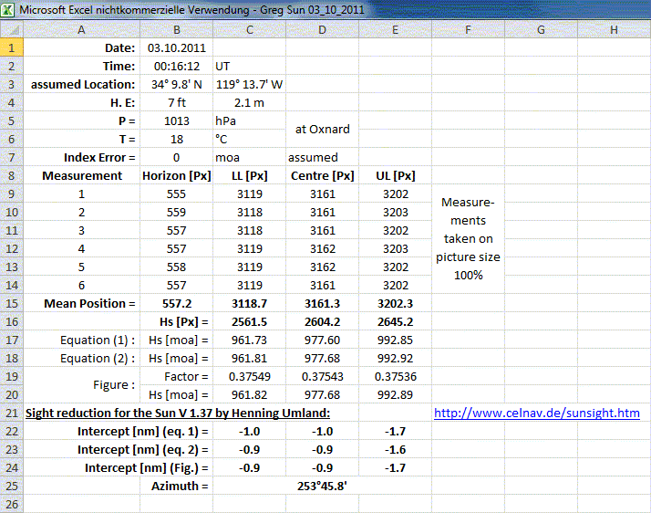
Task: Click the select-all corner of the sheet
Action: point(9,30)
